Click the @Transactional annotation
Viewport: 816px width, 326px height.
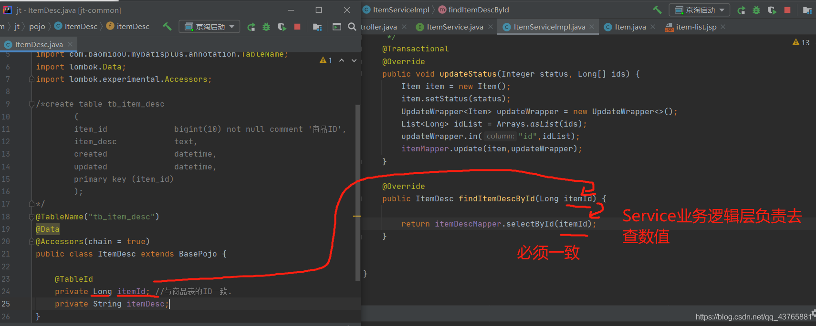click(415, 49)
